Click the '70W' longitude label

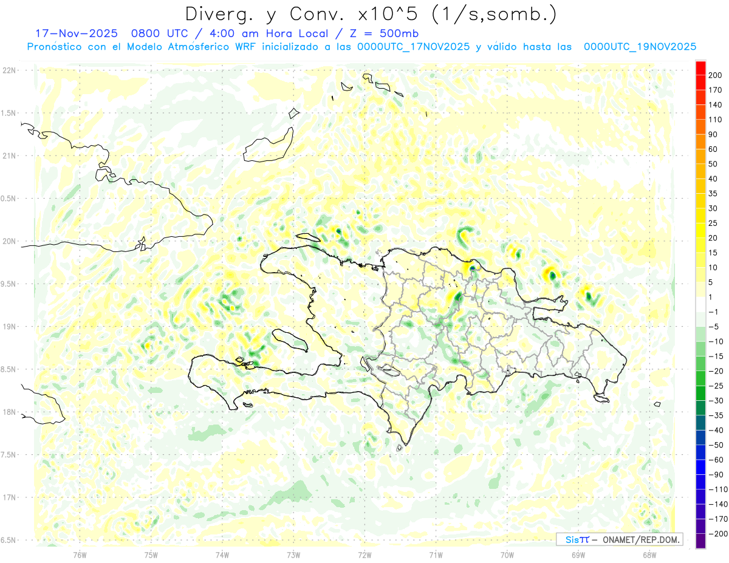(507, 554)
